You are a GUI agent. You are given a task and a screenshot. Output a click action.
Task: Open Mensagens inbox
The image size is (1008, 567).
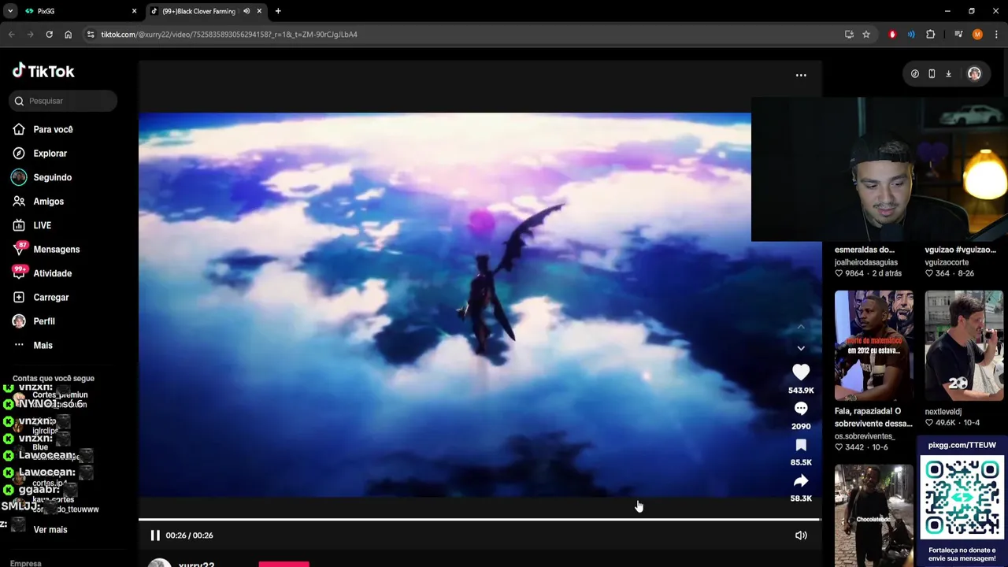(56, 250)
